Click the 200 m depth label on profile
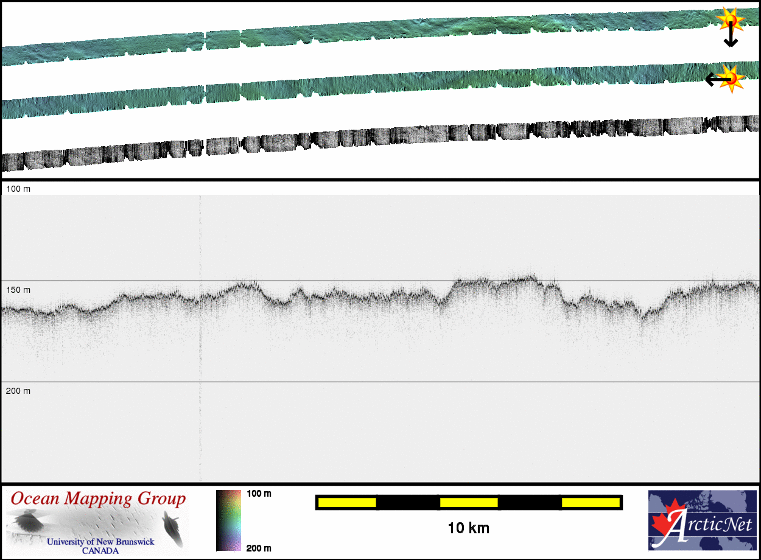This screenshot has height=560, width=761. tap(18, 391)
